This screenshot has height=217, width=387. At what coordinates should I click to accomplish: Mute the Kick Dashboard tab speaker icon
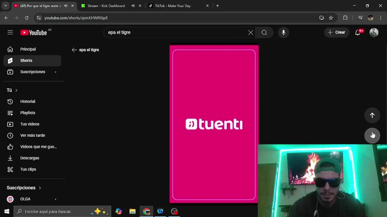pos(133,6)
